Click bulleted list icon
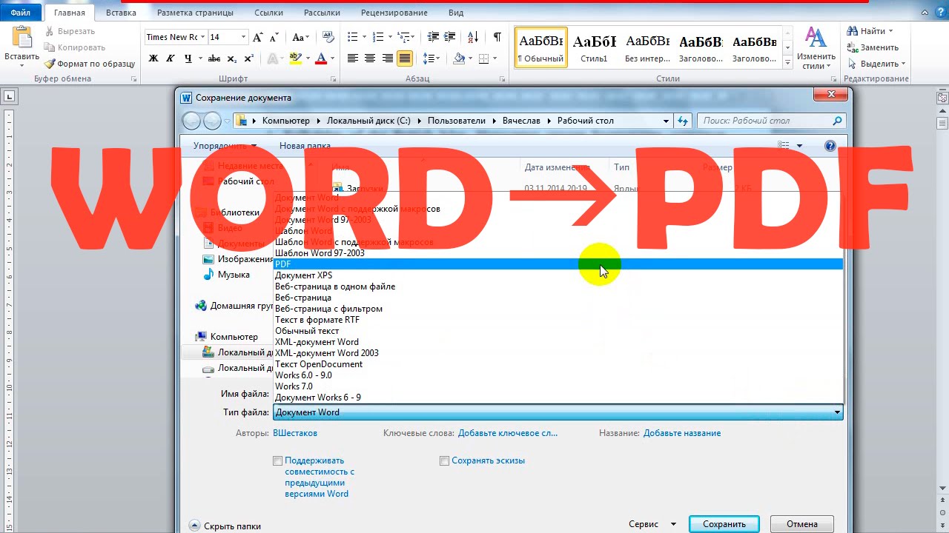The image size is (949, 533). 352,37
